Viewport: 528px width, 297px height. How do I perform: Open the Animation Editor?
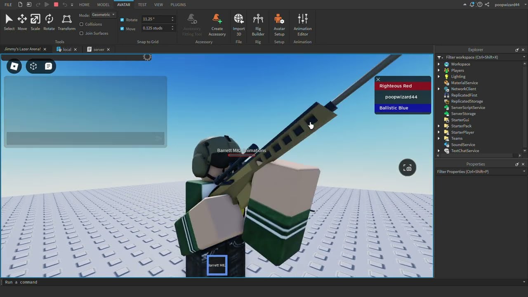click(x=303, y=25)
